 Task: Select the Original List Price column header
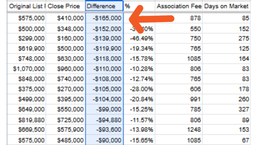point(26,6)
